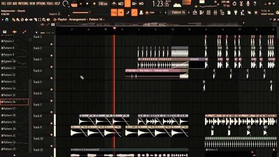This screenshot has height=157, width=279.
Task: Click the question mark help icon
Action: click(255, 3)
